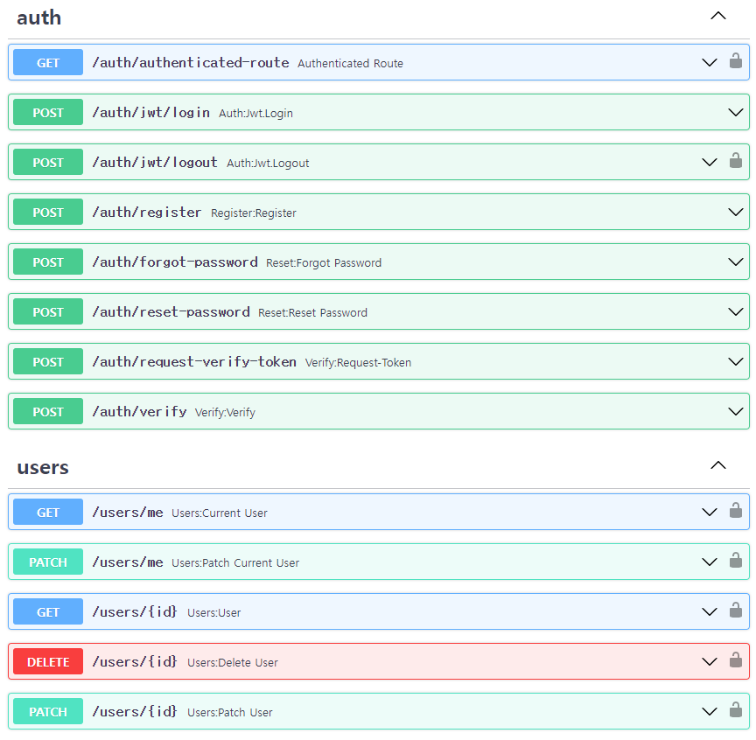Click the 'Auth:Jwt.Login' description text
The image size is (756, 740).
coord(255,114)
